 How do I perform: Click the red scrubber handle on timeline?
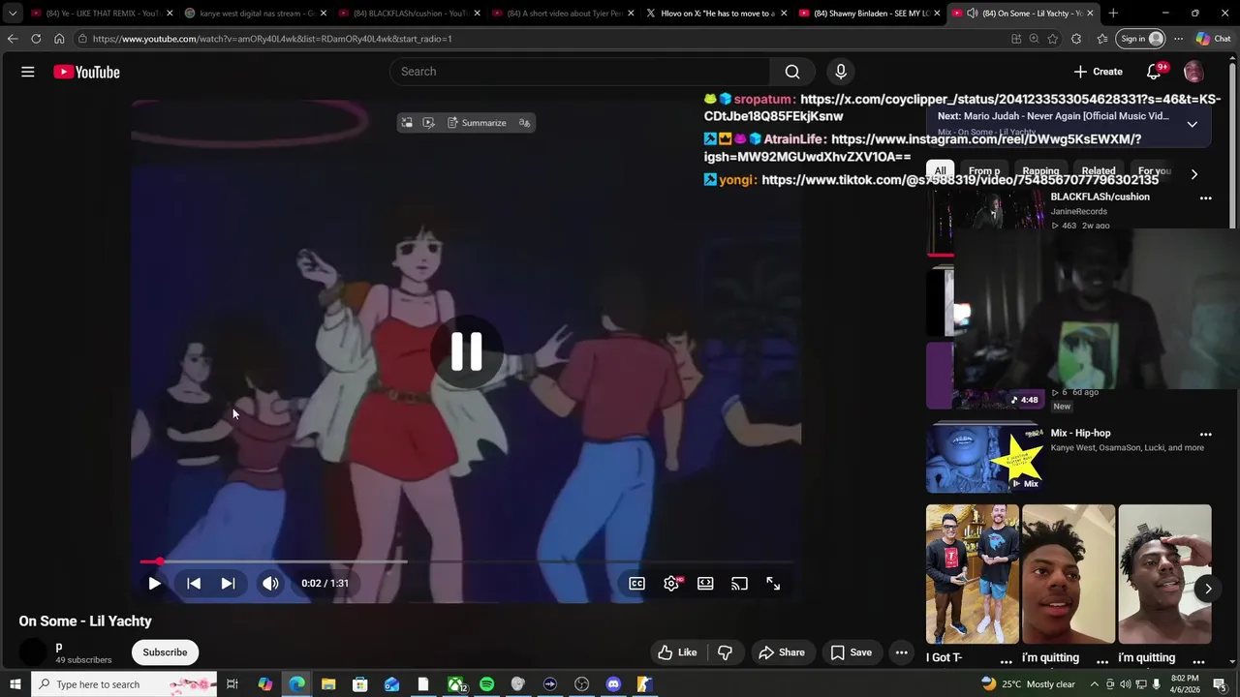pos(159,561)
